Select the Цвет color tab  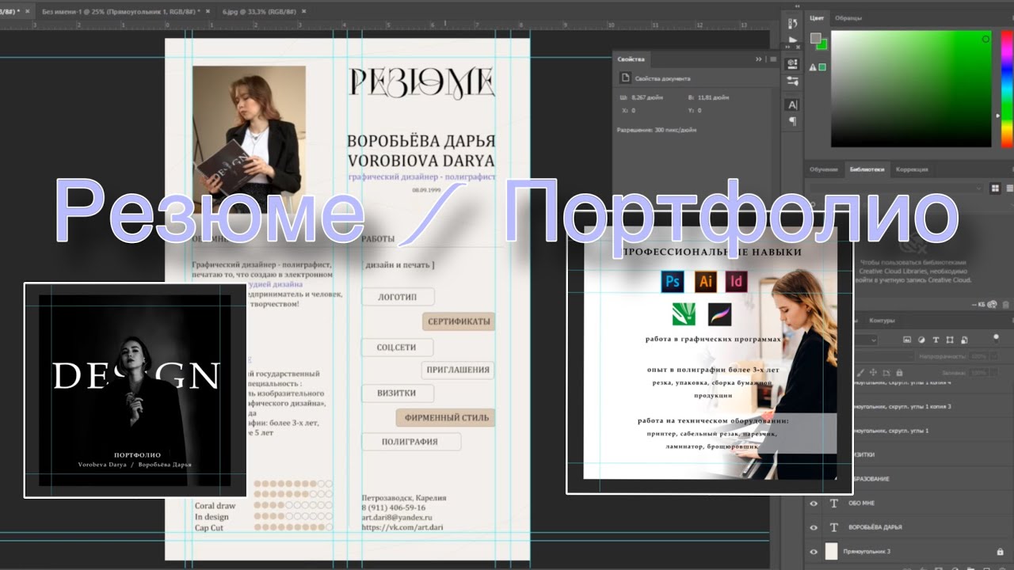click(x=817, y=18)
